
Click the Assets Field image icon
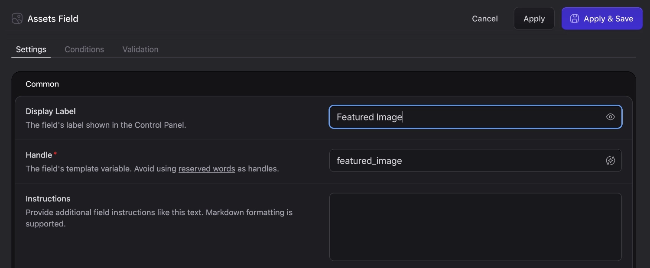click(17, 18)
